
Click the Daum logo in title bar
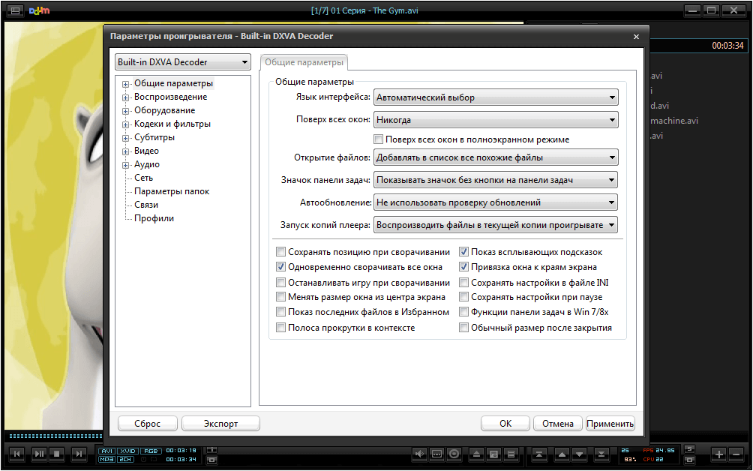click(x=40, y=10)
